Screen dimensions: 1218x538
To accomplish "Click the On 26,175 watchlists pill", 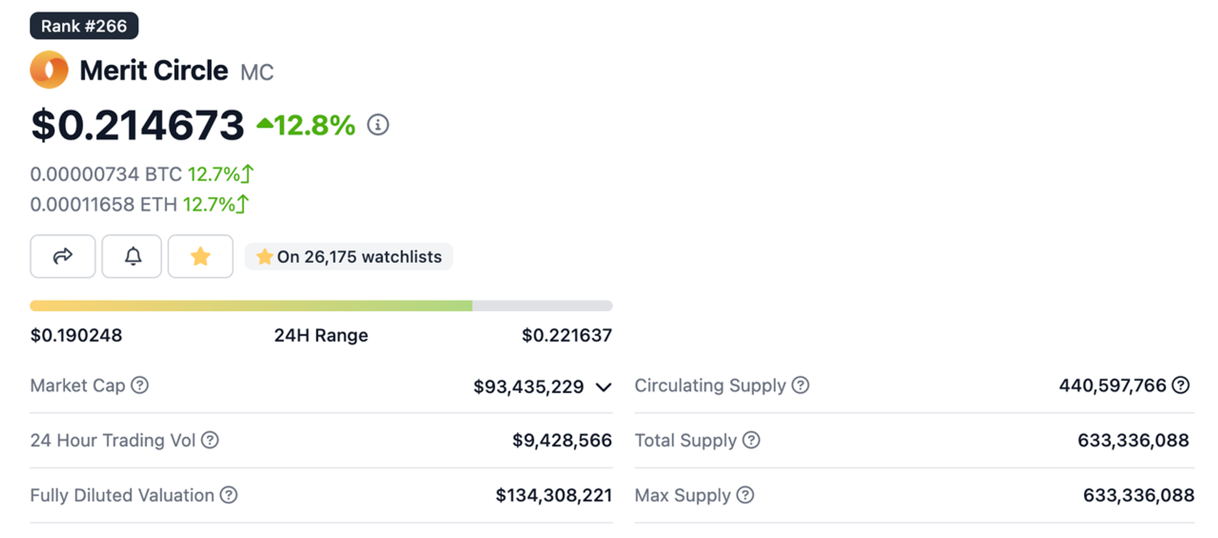I will [349, 256].
